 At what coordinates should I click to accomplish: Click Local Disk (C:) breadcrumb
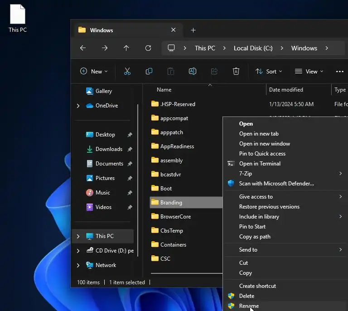point(253,48)
